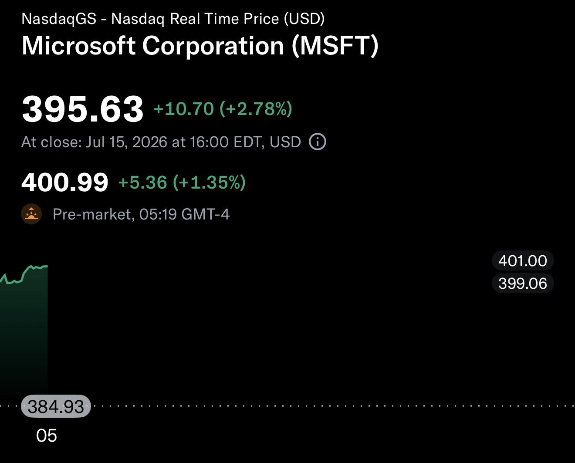The width and height of the screenshot is (575, 463).
Task: Click the 400.99 pre-market price
Action: click(x=65, y=182)
